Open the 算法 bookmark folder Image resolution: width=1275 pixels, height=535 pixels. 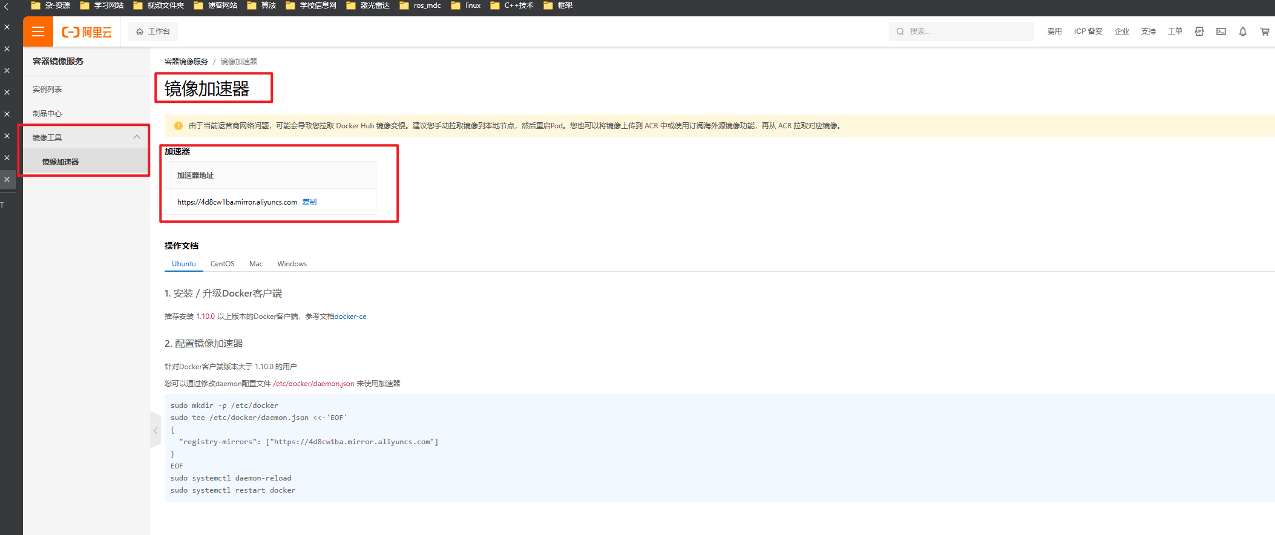pyautogui.click(x=261, y=5)
